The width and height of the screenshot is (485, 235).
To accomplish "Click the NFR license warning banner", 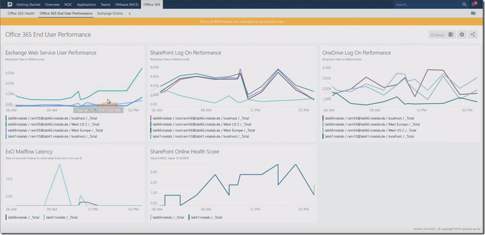I will coord(241,22).
